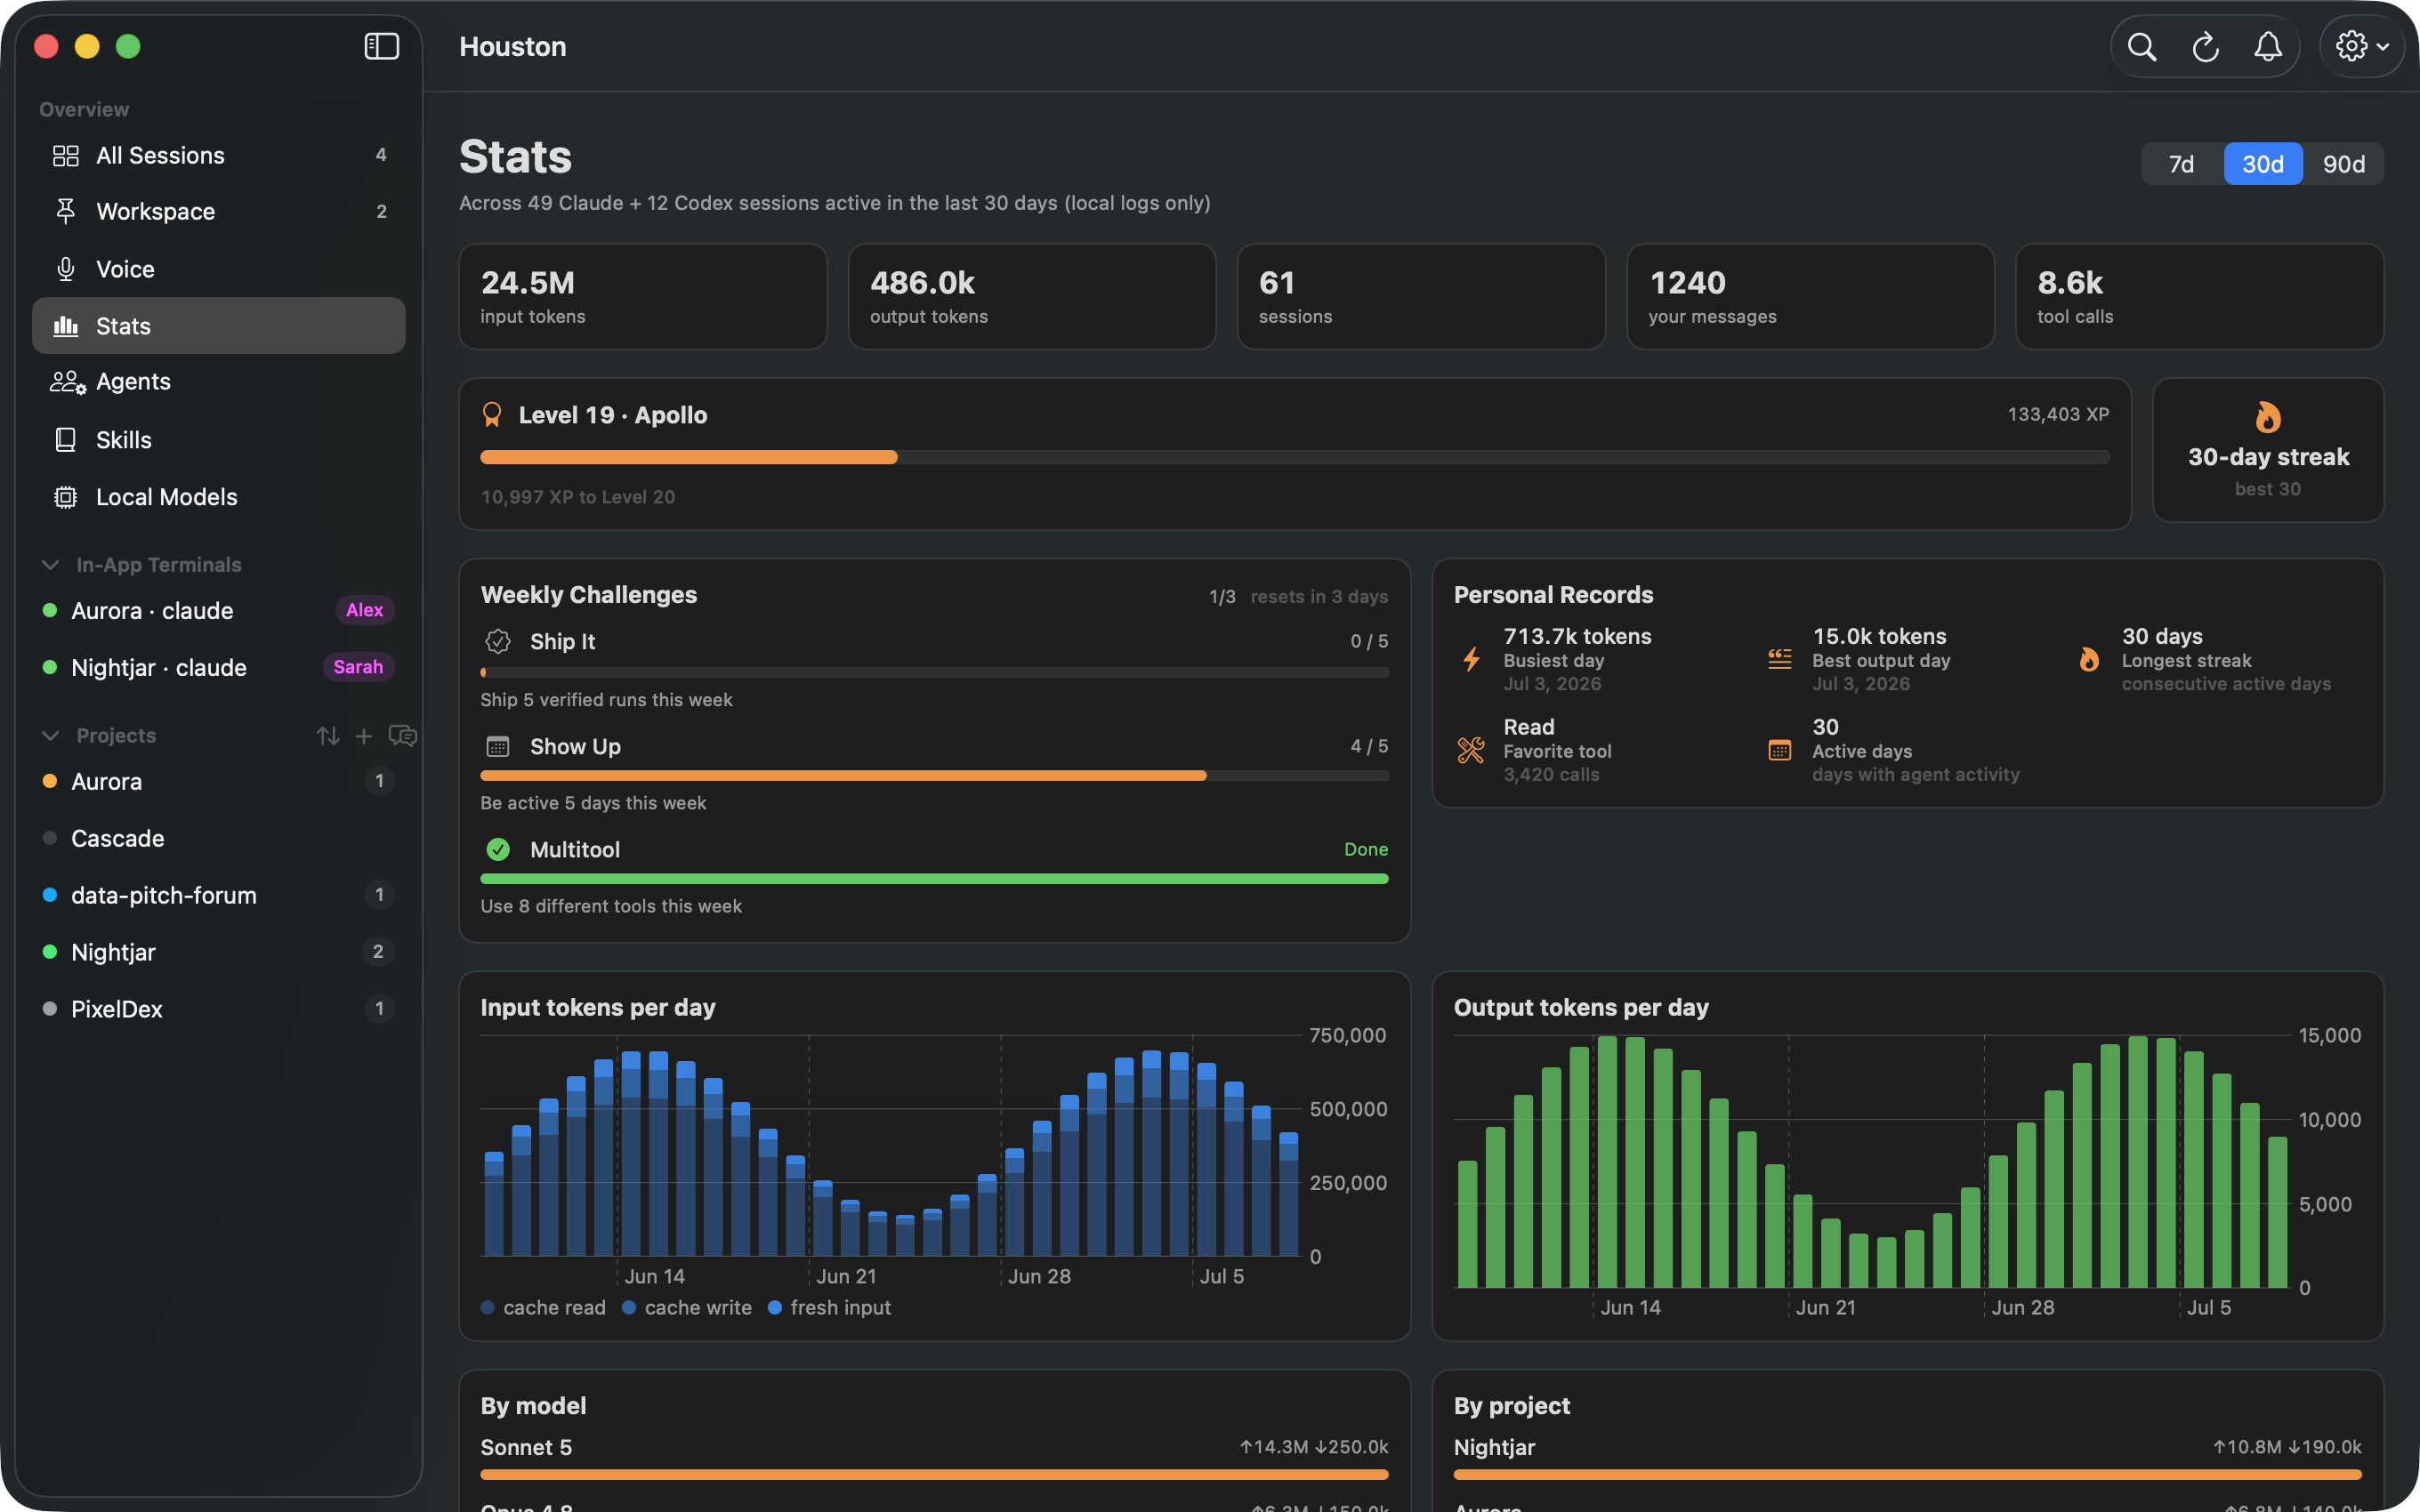Screen dimensions: 2420x1512
Task: Open Agents in sidebar
Action: (219, 382)
